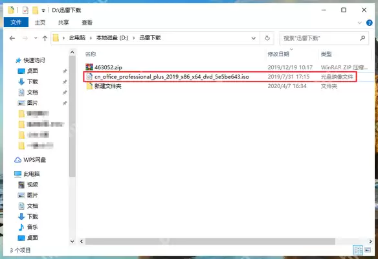Open 桌面 under 快速访问
This screenshot has height=259, width=378.
pyautogui.click(x=32, y=71)
